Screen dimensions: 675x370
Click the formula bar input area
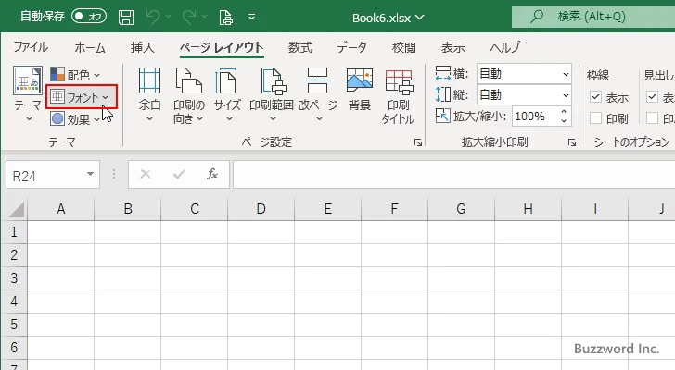pyautogui.click(x=454, y=174)
